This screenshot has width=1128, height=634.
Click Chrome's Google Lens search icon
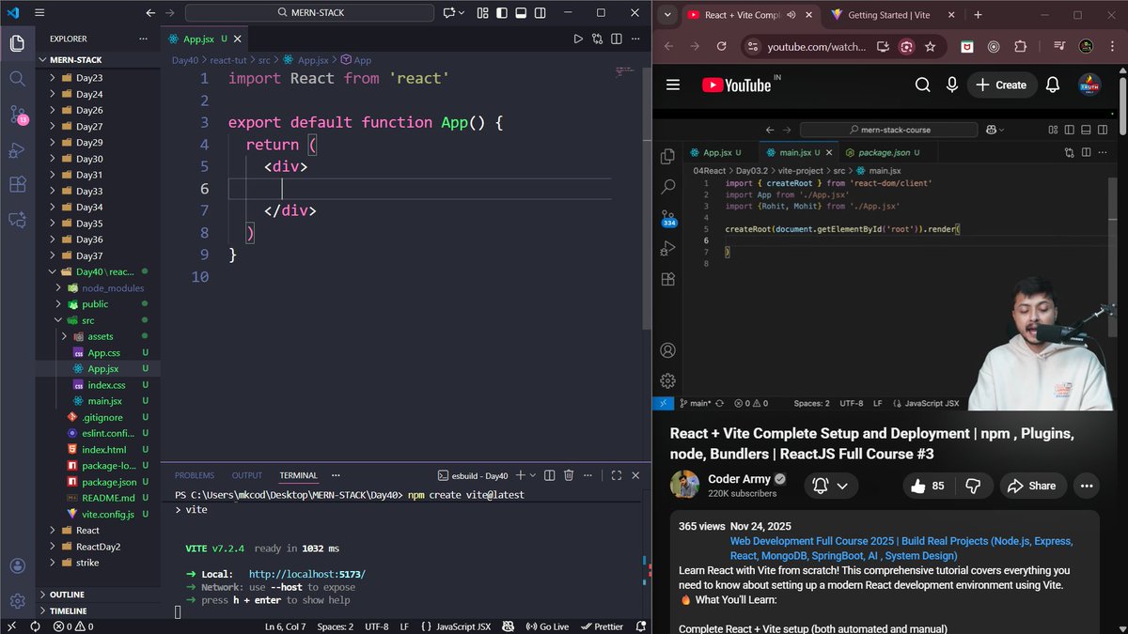click(x=906, y=46)
